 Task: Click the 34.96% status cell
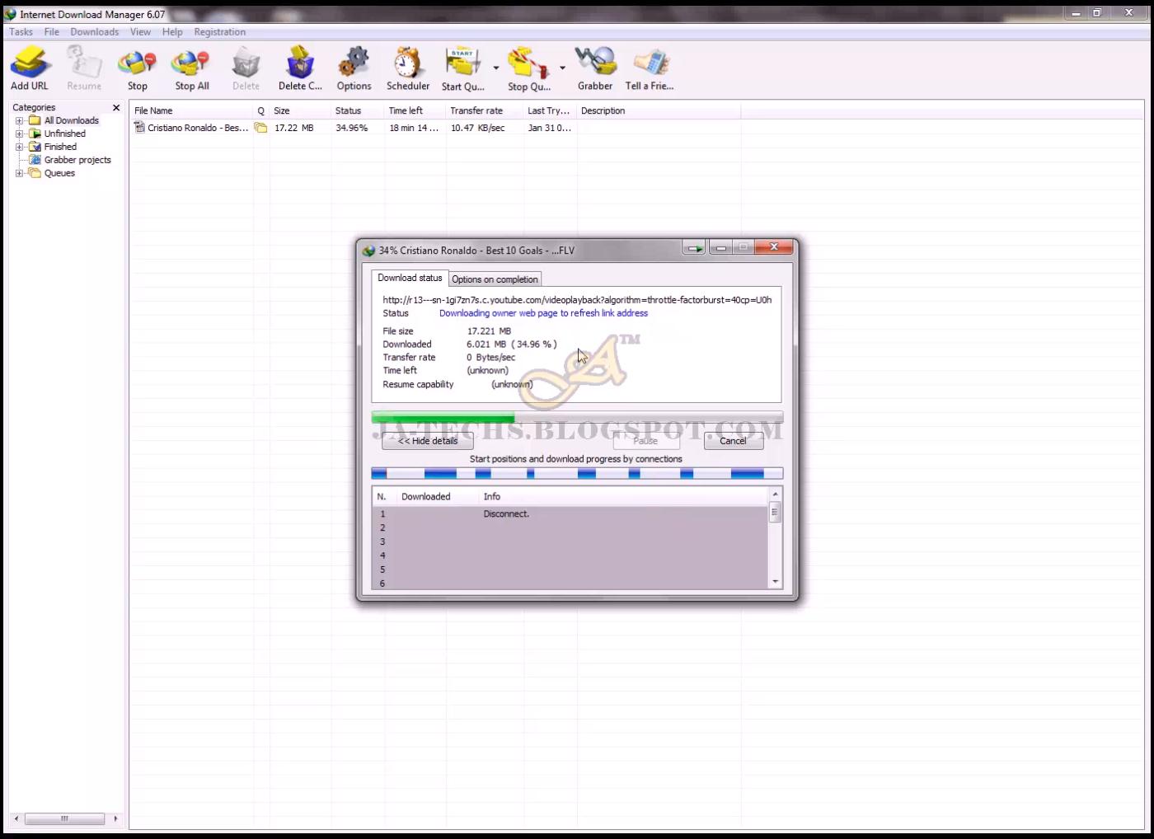(351, 128)
